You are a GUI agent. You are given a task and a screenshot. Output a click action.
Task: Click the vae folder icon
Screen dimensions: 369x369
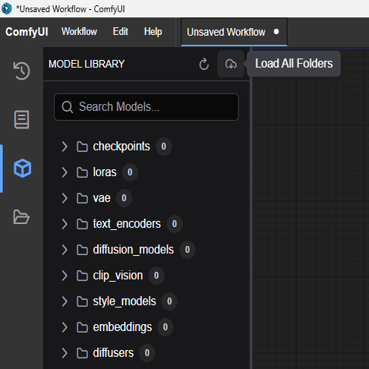click(82, 198)
